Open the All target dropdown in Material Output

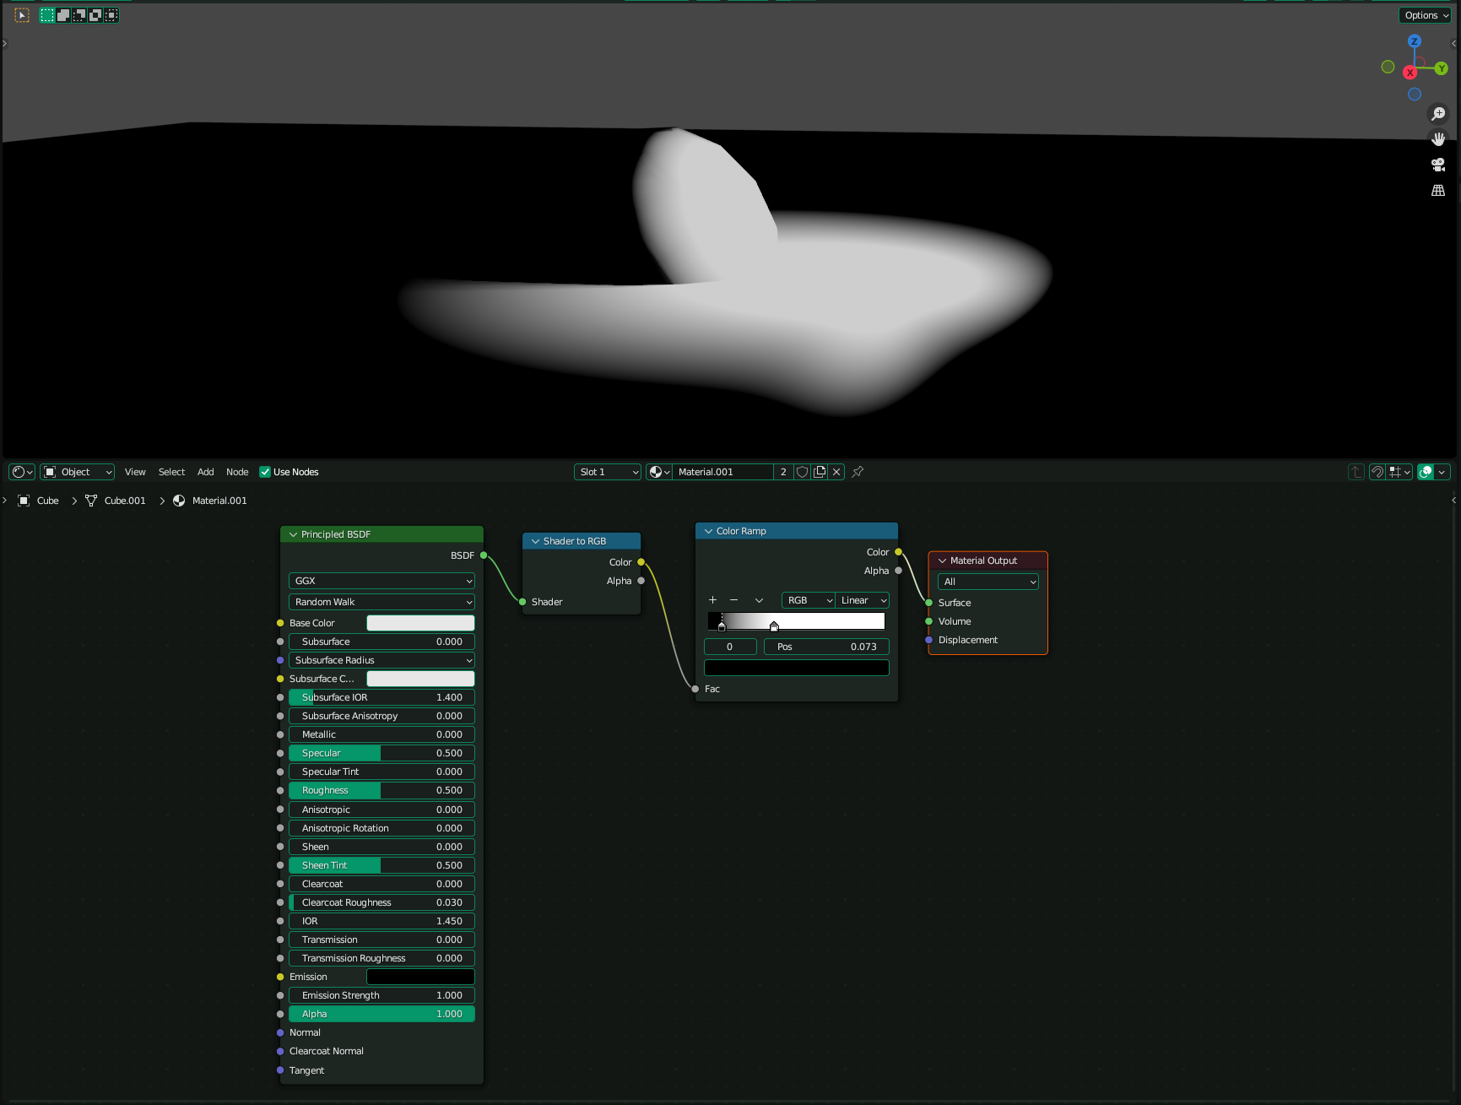[x=988, y=582]
